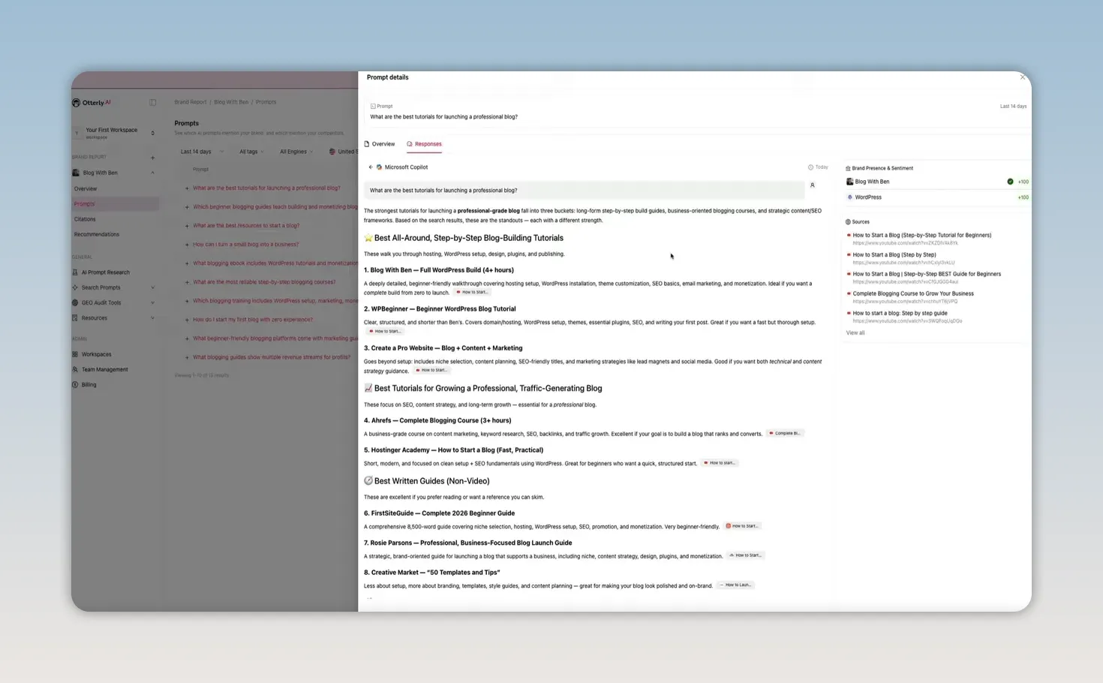Go back with arrow beside Microsoft Copilot

[371, 167]
